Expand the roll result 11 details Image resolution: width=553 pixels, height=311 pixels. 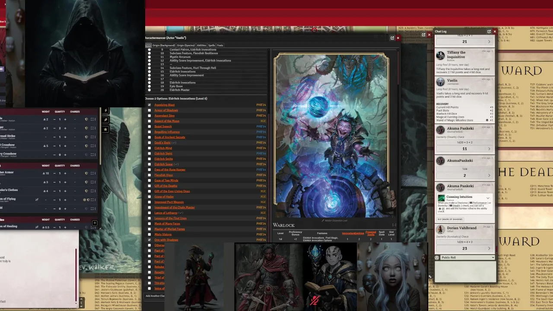(489, 149)
